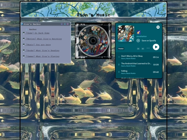Skip to next track in Spotify player
Viewport: 187px width, 140px height.
pyautogui.click(x=143, y=49)
